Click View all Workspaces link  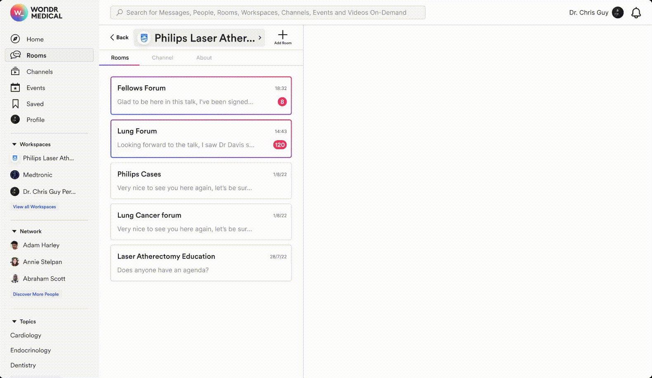click(34, 207)
